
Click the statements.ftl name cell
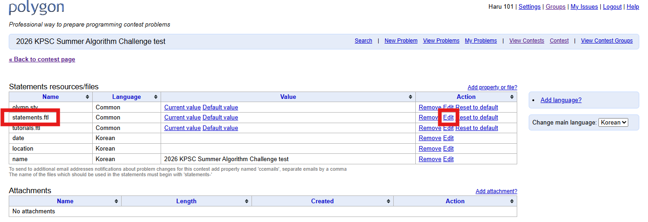50,118
